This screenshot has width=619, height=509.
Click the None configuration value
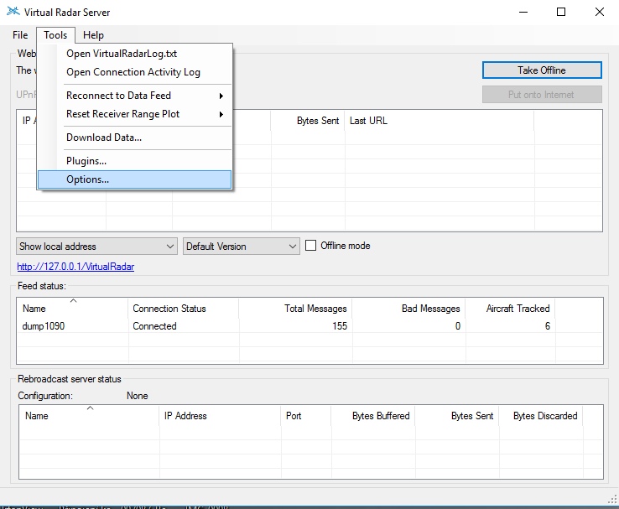pos(137,396)
